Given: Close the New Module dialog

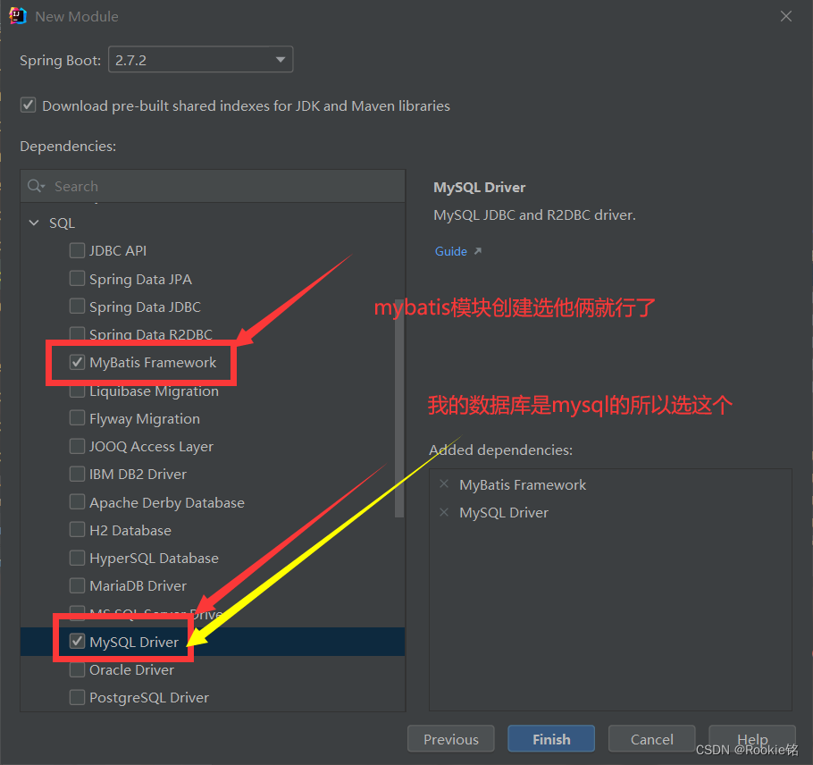Looking at the screenshot, I should coord(786,17).
